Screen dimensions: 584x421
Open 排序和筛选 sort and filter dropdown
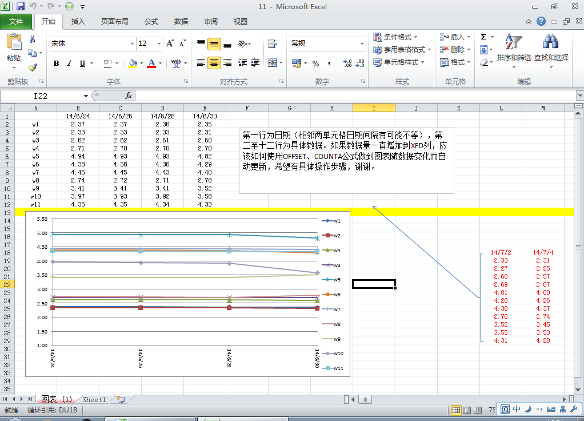(514, 52)
